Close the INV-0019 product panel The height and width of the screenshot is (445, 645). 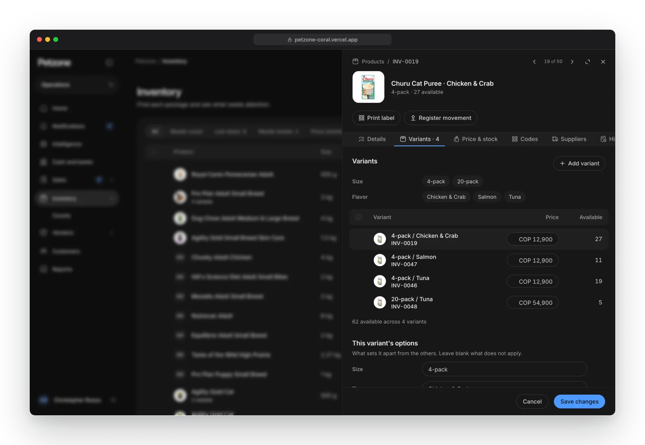[x=603, y=62]
